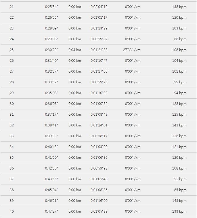Image resolution: width=197 pixels, height=218 pixels.
Task: Click lap duration 0:01'08"85
Action: click(99, 190)
